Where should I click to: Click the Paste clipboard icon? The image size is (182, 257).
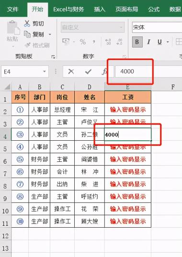(x=13, y=27)
